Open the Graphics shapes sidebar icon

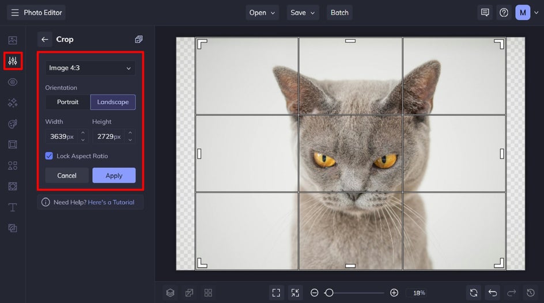point(13,165)
